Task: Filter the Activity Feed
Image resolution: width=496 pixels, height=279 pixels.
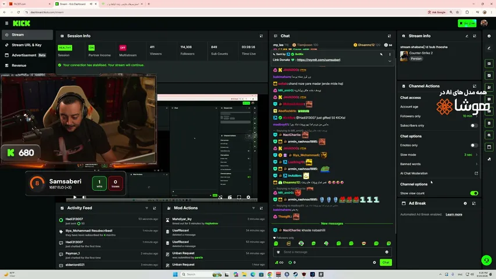Action: click(x=147, y=208)
